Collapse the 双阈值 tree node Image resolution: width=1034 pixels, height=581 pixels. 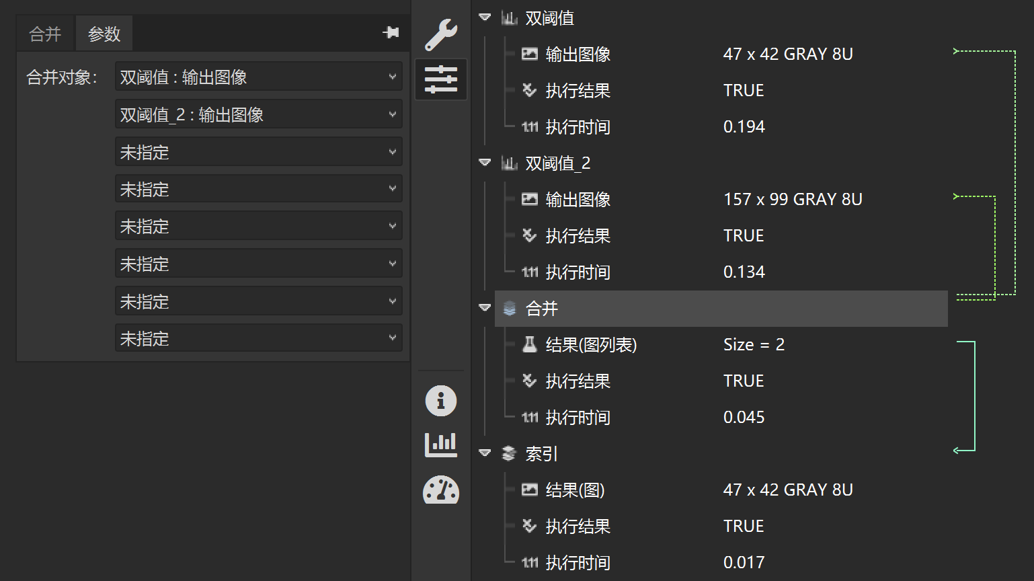click(x=485, y=17)
